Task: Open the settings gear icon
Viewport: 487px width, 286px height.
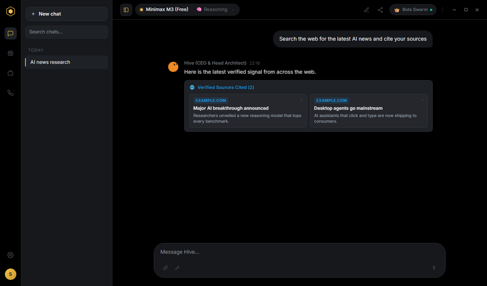Action: pyautogui.click(x=10, y=255)
